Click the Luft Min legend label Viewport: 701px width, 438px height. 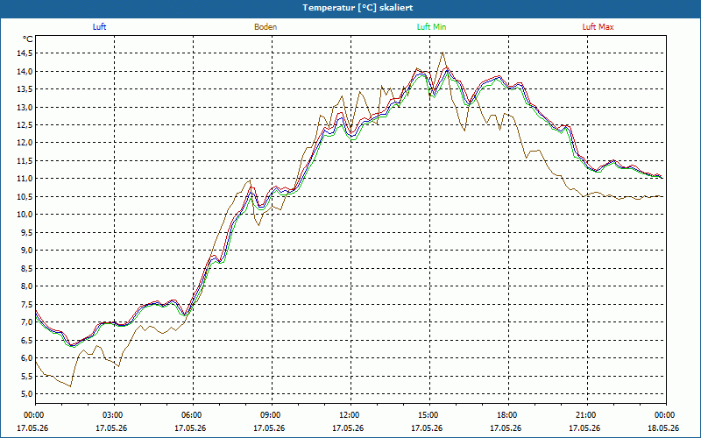[x=431, y=27]
